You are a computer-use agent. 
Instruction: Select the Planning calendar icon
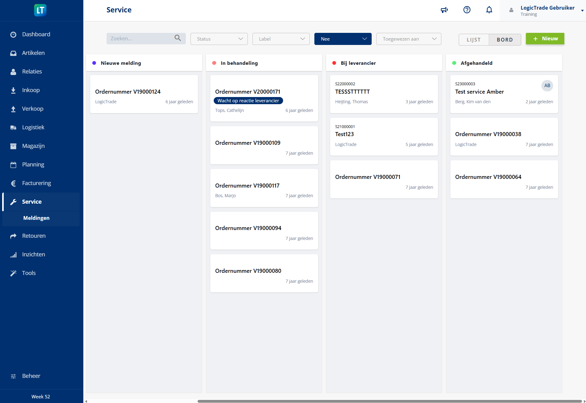[x=13, y=164]
